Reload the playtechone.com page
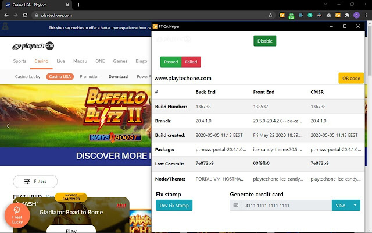The image size is (372, 233). (x=25, y=15)
